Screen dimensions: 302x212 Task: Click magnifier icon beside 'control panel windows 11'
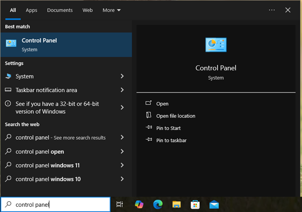click(8, 165)
